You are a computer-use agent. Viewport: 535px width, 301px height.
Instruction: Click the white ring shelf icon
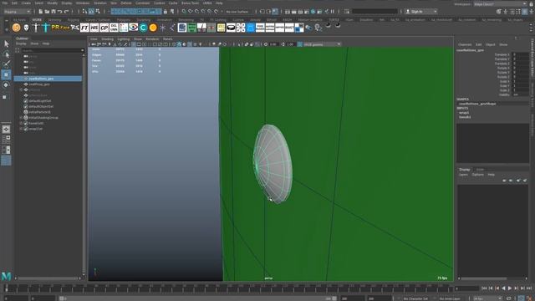pos(231,28)
